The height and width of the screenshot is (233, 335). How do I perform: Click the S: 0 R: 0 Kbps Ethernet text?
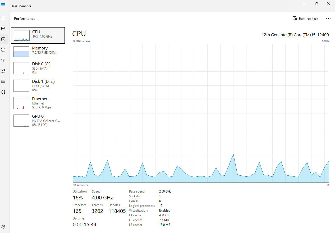click(42, 107)
